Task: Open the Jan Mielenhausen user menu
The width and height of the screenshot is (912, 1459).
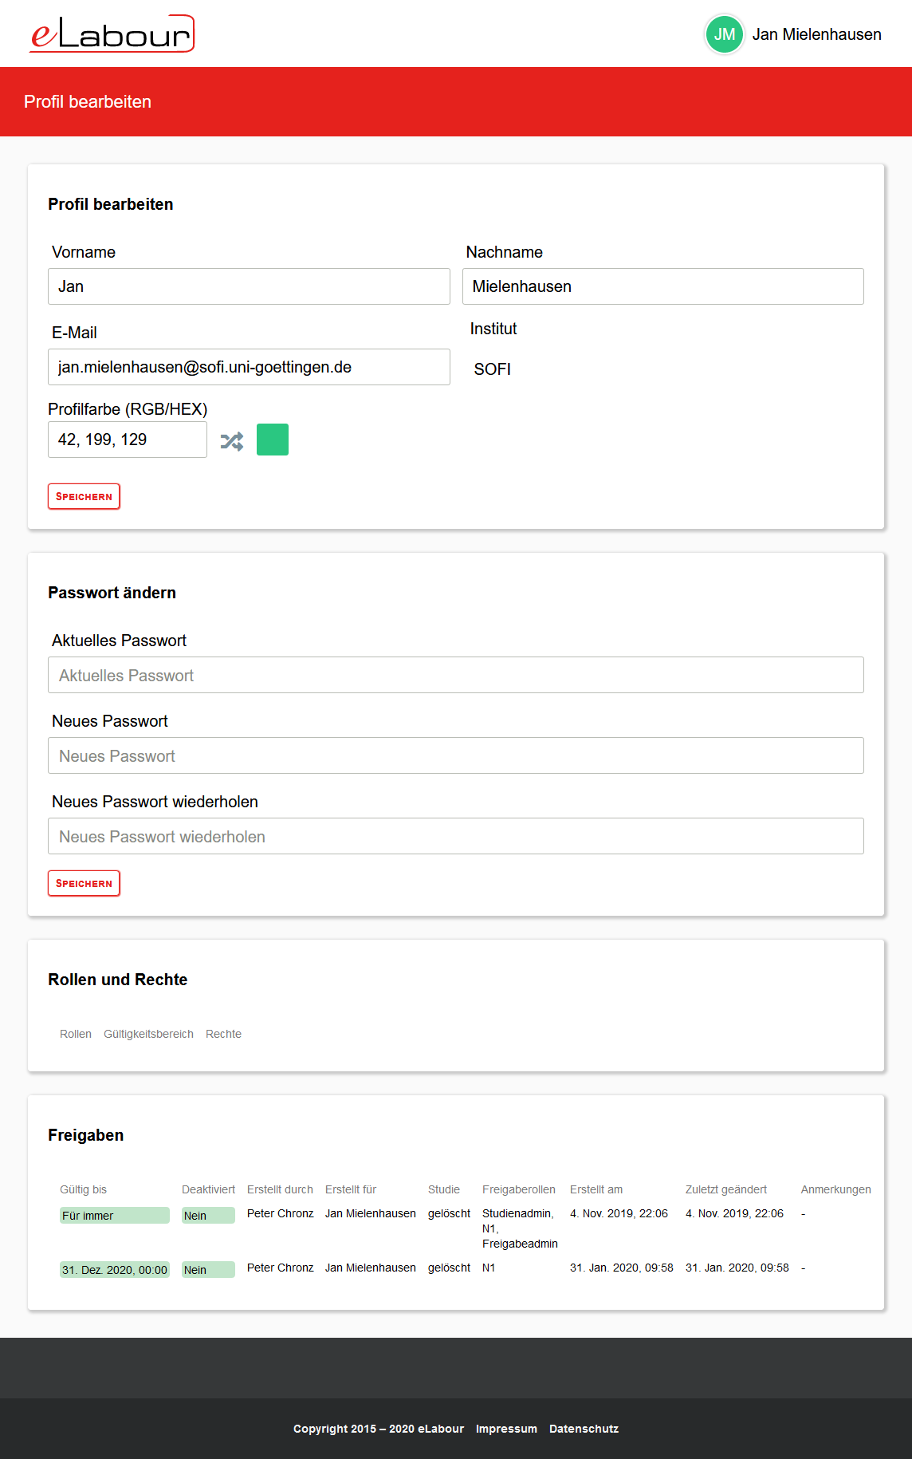Action: [x=816, y=34]
